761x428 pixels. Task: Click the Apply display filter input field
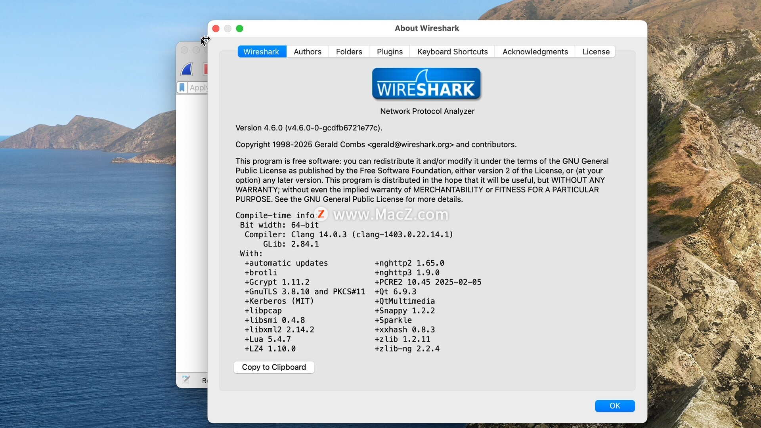click(x=198, y=88)
